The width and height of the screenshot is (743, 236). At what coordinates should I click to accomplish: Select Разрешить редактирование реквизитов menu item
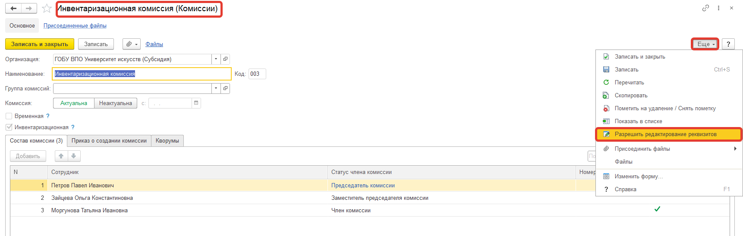click(665, 134)
